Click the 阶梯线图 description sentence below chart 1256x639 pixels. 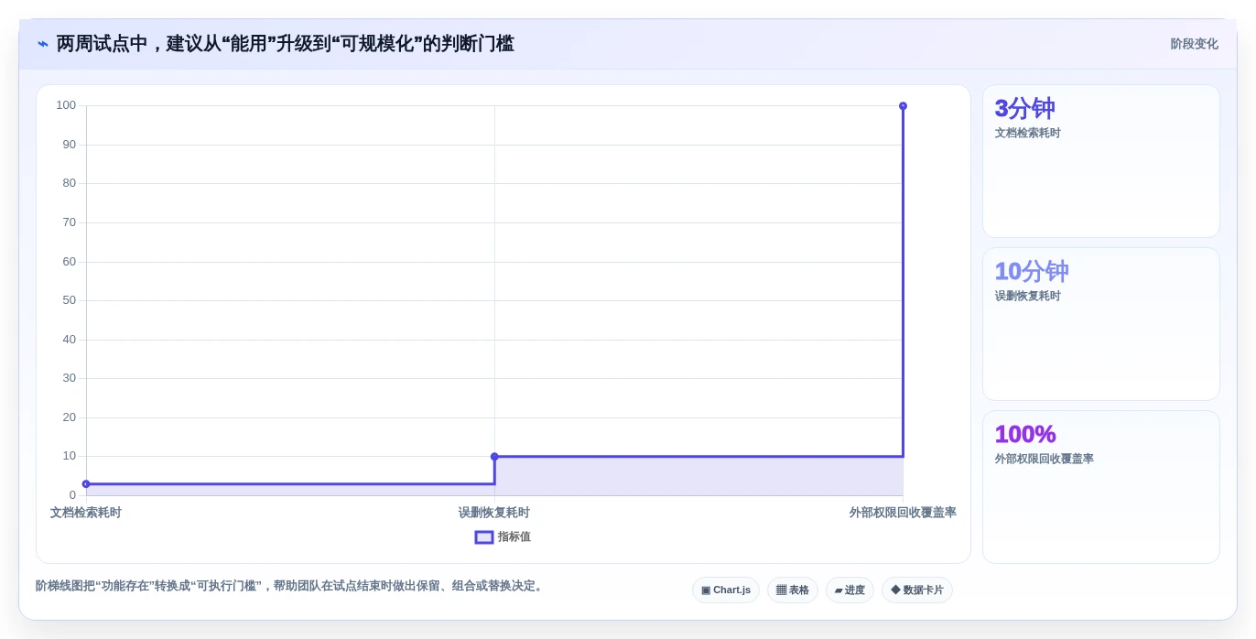[x=291, y=586]
